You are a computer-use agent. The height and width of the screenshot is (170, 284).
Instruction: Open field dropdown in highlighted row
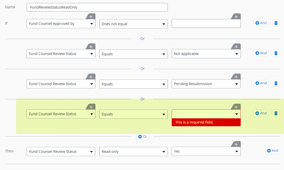pos(61,114)
